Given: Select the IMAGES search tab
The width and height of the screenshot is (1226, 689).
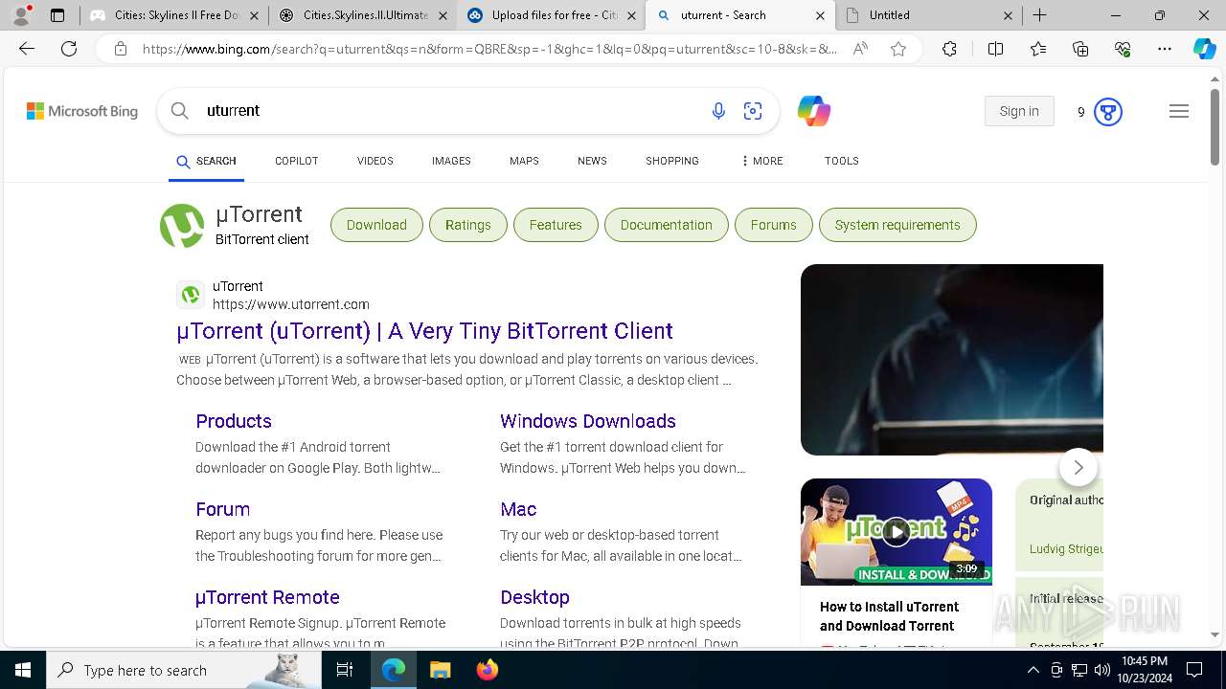Looking at the screenshot, I should coord(451,161).
